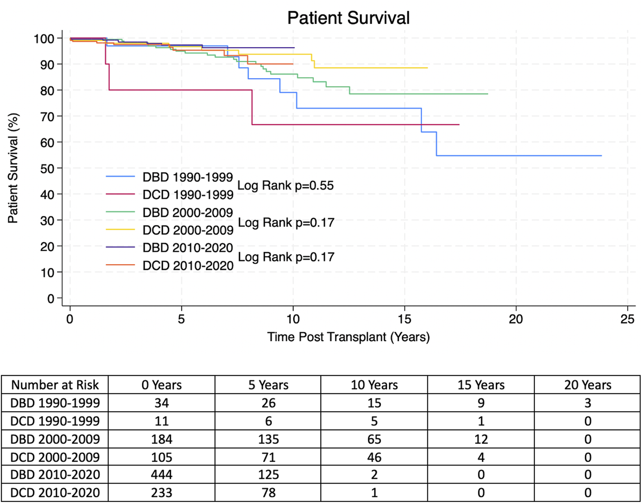The height and width of the screenshot is (503, 642).
Task: Click the crimson DCD 1990-1999 legend line
Action: coord(120,194)
